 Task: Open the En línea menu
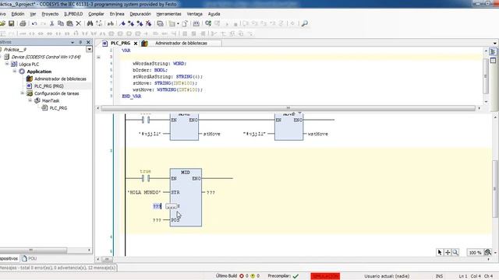[x=117, y=14]
